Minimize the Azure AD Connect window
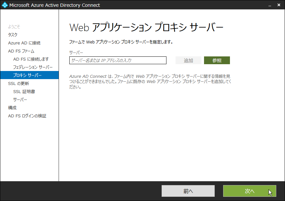Image resolution: width=285 pixels, height=201 pixels. pyautogui.click(x=269, y=5)
